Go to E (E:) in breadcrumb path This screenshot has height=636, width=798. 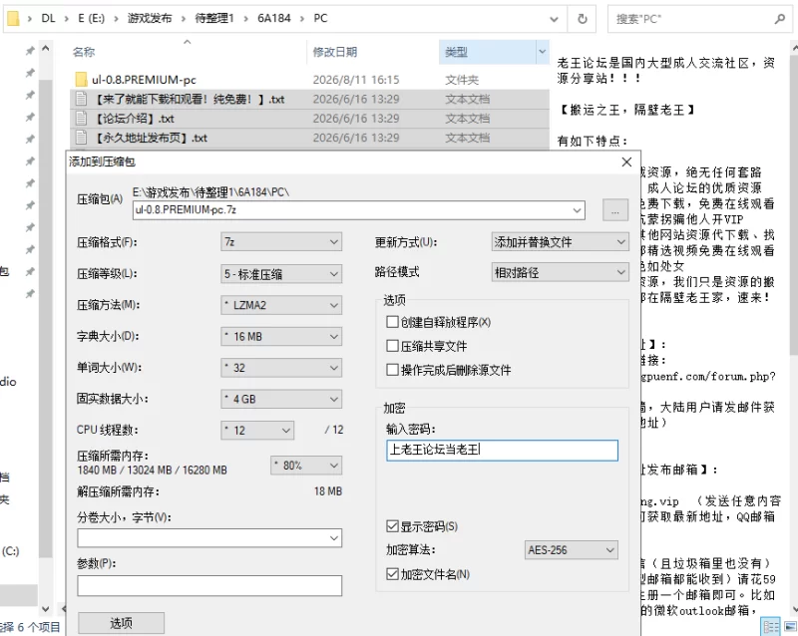coord(91,18)
